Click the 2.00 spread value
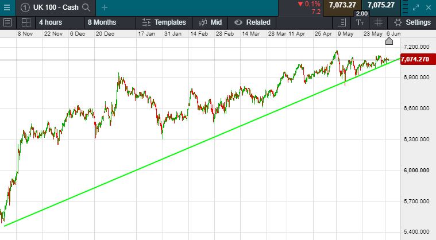 click(x=362, y=14)
